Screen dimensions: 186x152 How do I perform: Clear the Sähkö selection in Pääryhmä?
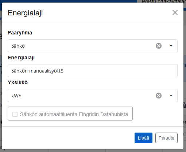159,46
